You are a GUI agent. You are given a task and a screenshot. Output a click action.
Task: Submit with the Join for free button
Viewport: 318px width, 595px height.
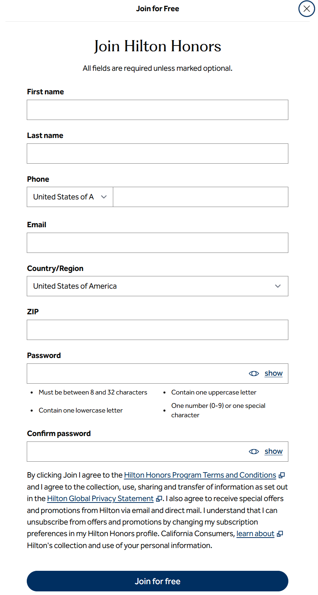pos(157,581)
